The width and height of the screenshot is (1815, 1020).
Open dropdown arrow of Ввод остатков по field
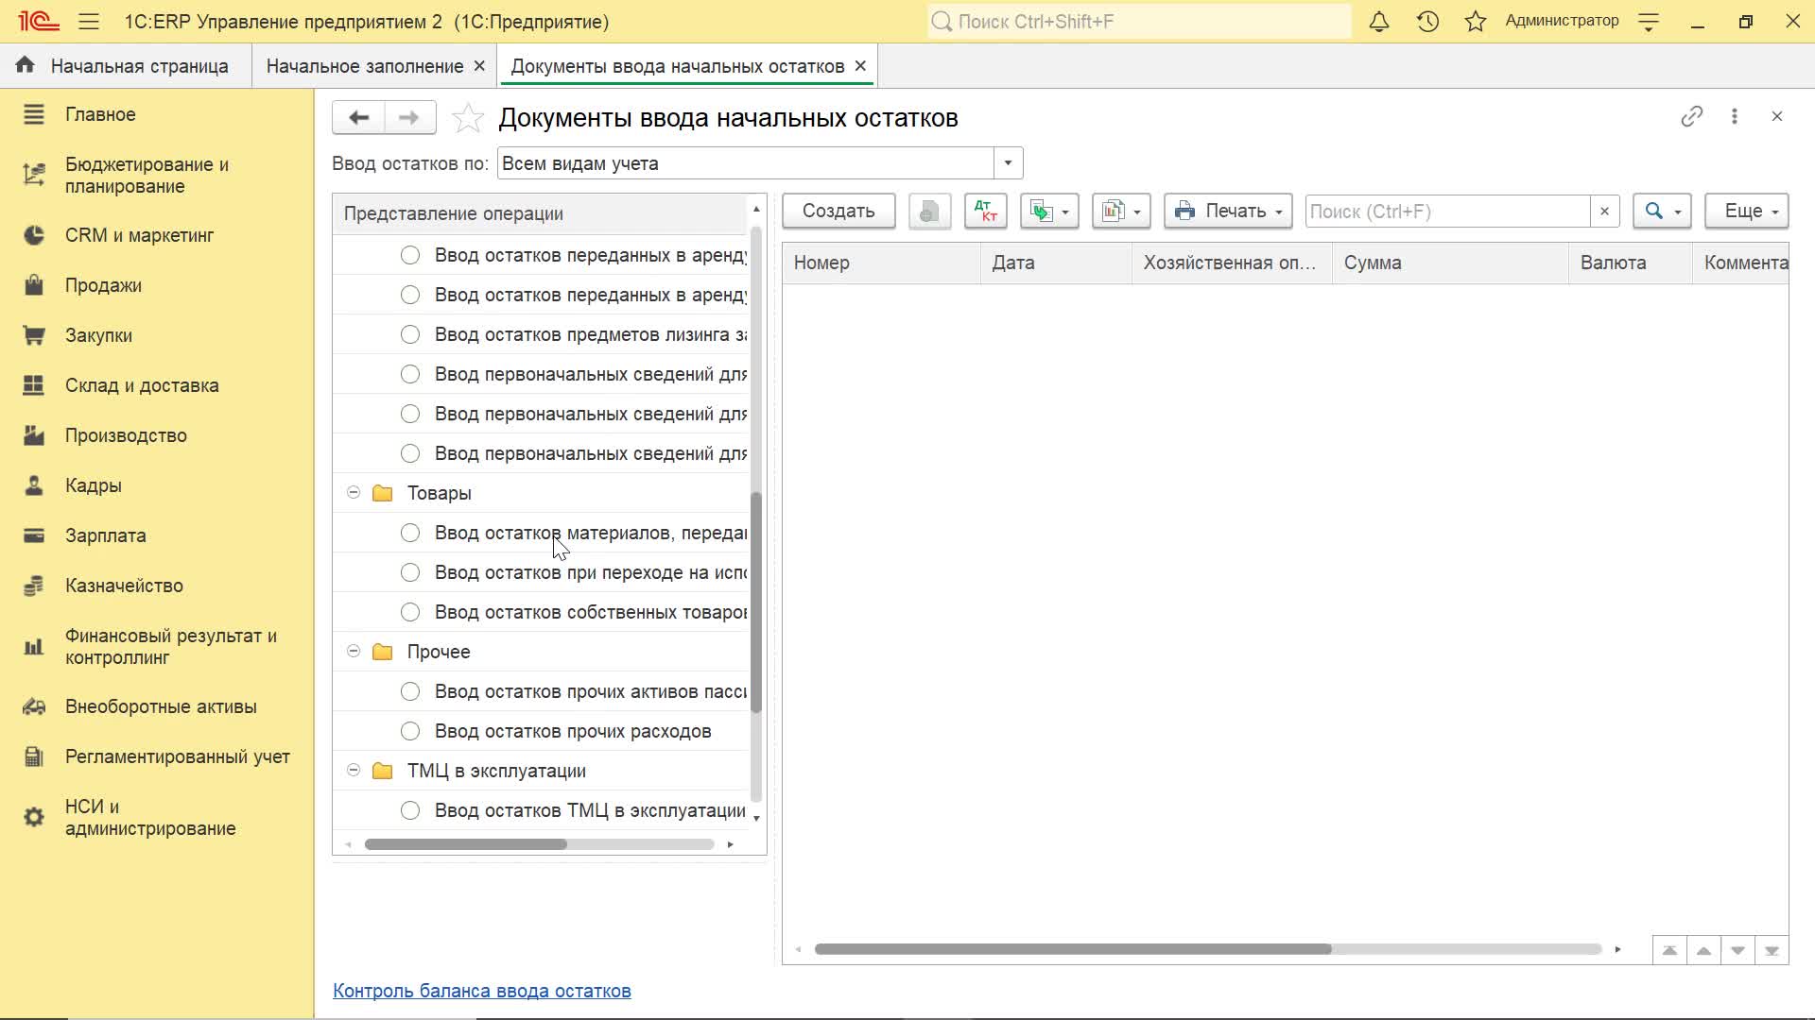click(1008, 163)
